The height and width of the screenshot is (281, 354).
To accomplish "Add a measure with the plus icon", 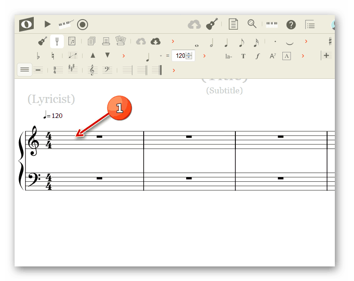I will (x=326, y=56).
